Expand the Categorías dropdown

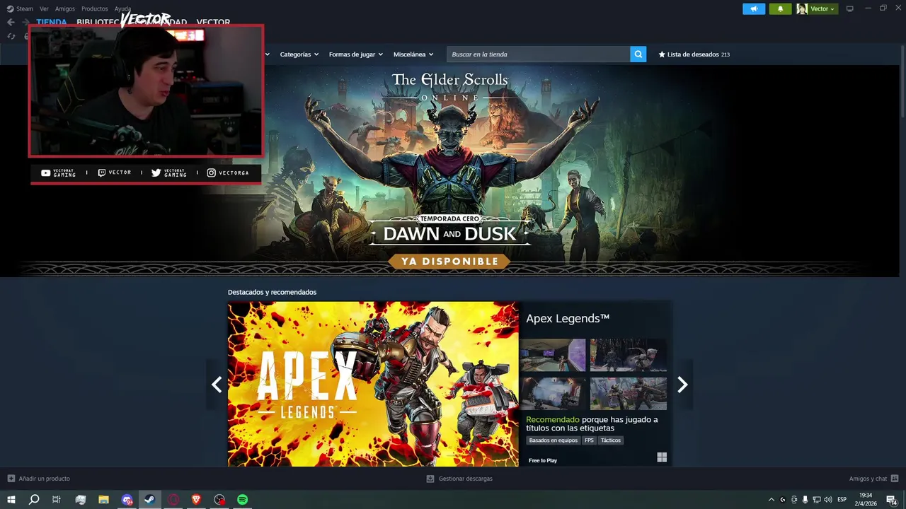299,54
